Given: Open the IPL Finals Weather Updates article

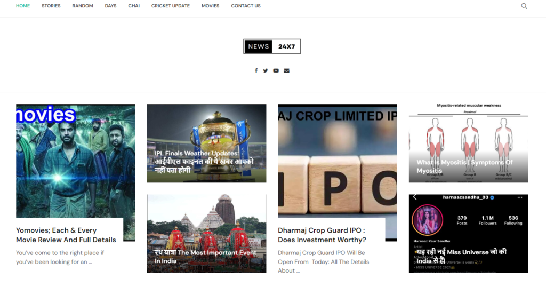Looking at the screenshot, I should pos(204,162).
